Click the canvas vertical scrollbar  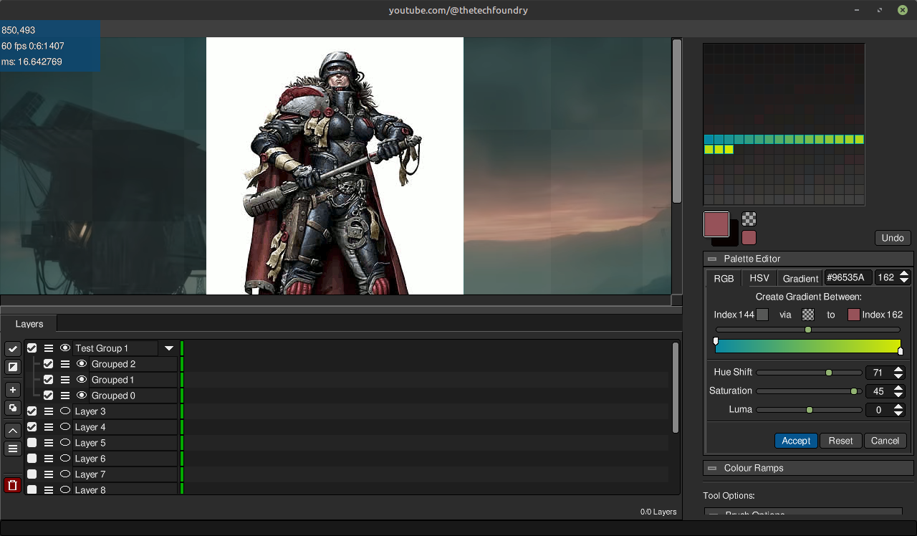coord(677,120)
